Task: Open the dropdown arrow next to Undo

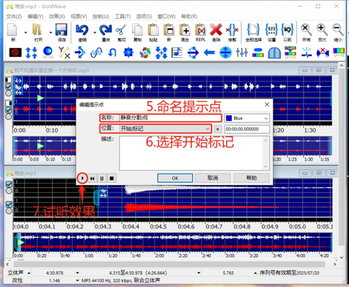Action: click(x=95, y=32)
